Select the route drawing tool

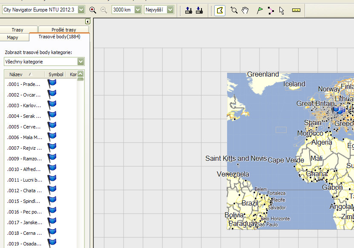(x=271, y=10)
